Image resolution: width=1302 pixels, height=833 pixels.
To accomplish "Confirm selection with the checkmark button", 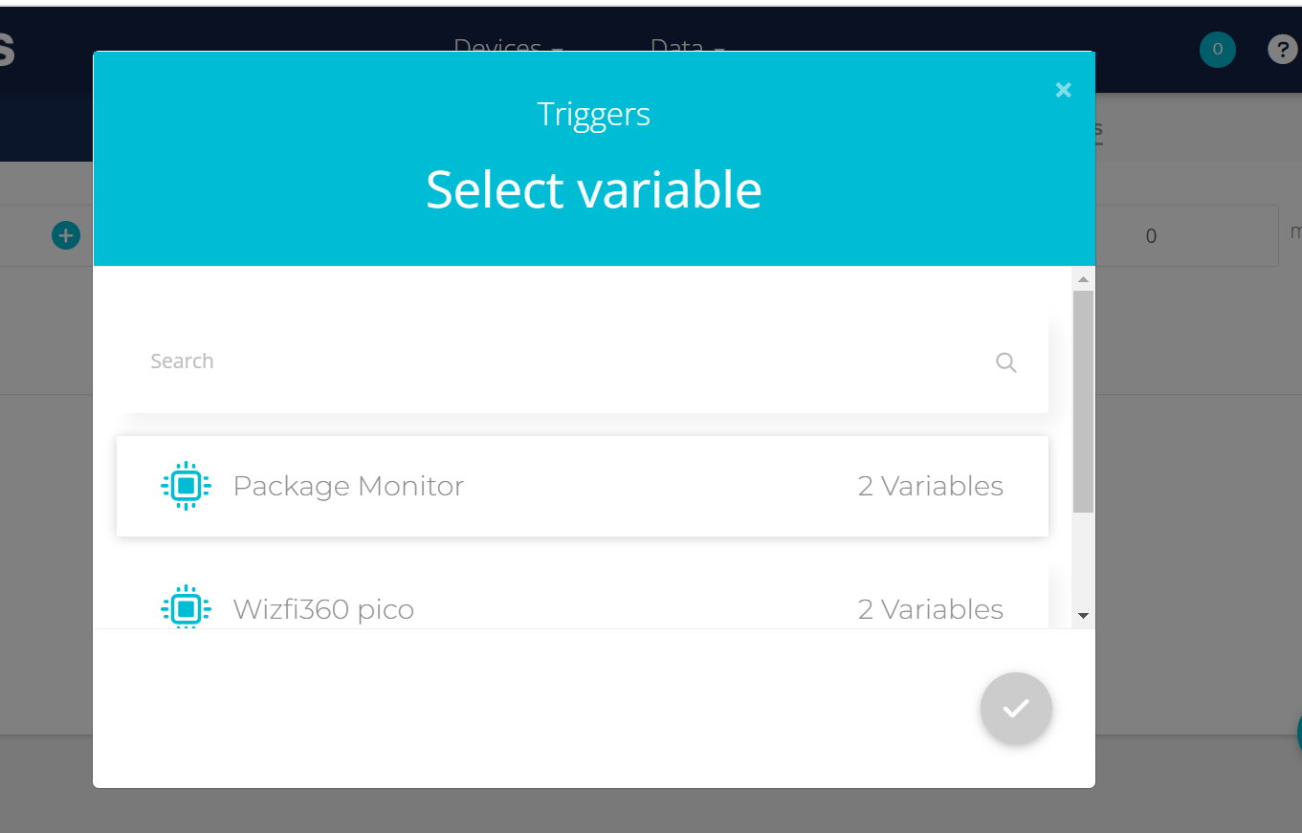I will (1016, 709).
